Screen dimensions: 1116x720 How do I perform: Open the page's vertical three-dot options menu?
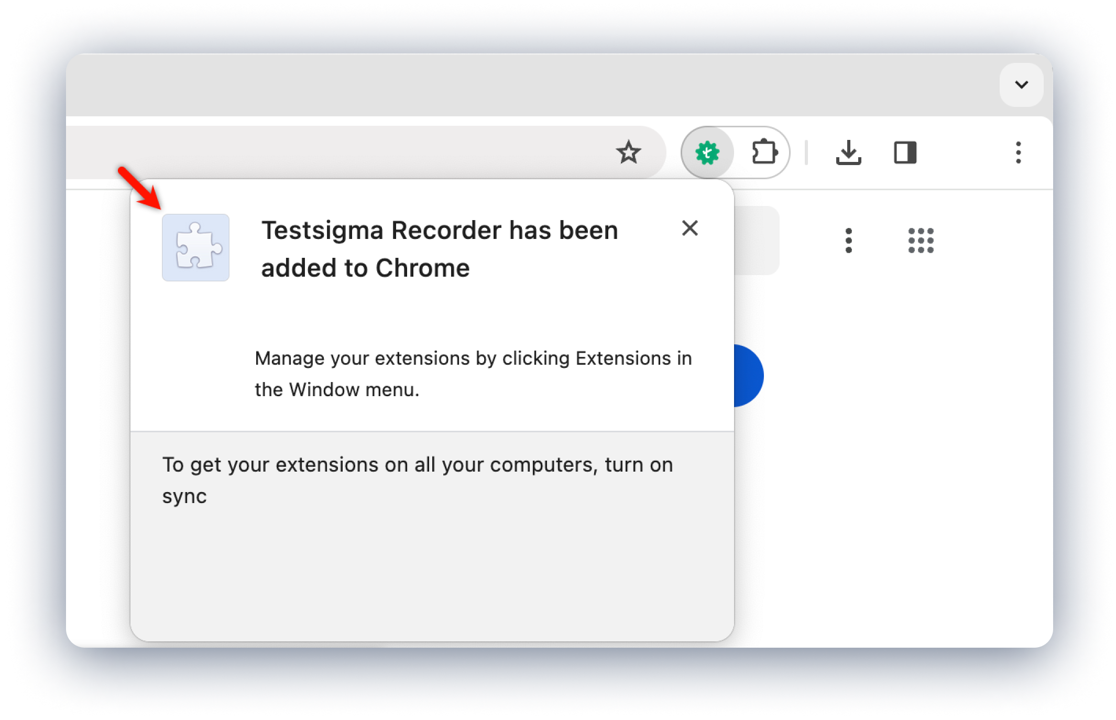[848, 241]
